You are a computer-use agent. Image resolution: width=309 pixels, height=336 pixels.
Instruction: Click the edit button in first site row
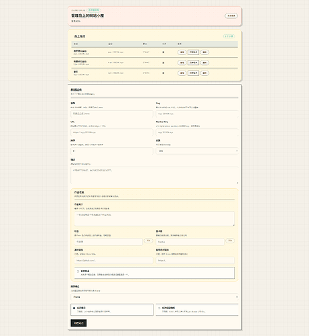click(182, 52)
